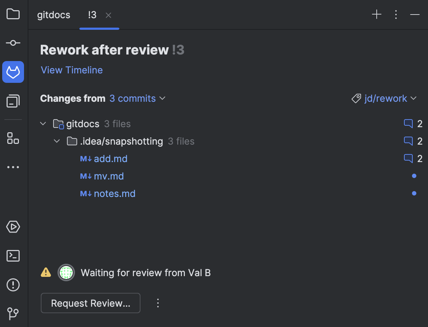This screenshot has width=428, height=327.
Task: Open the Terminal tool window
Action: click(13, 256)
